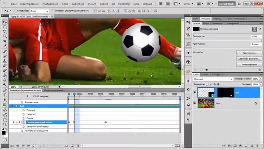Open Заливка value dropdown arrow
Screen dimensions: 264x149
coord(261,84)
